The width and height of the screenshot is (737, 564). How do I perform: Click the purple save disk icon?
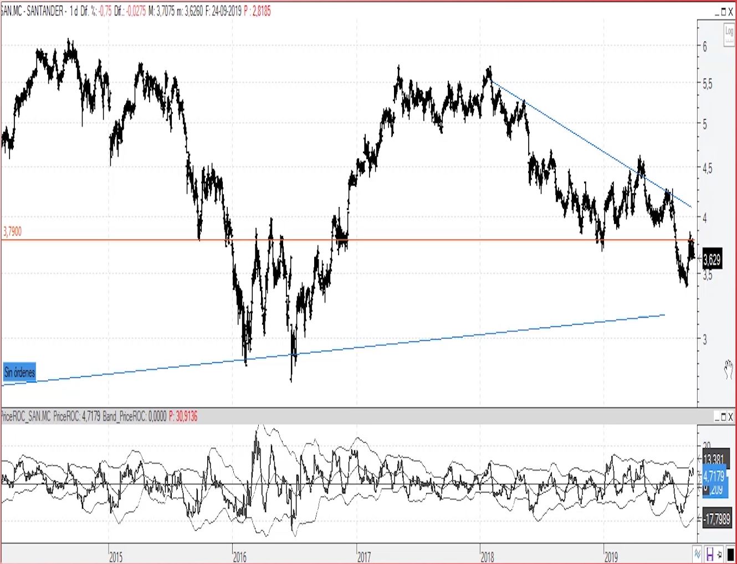709,553
